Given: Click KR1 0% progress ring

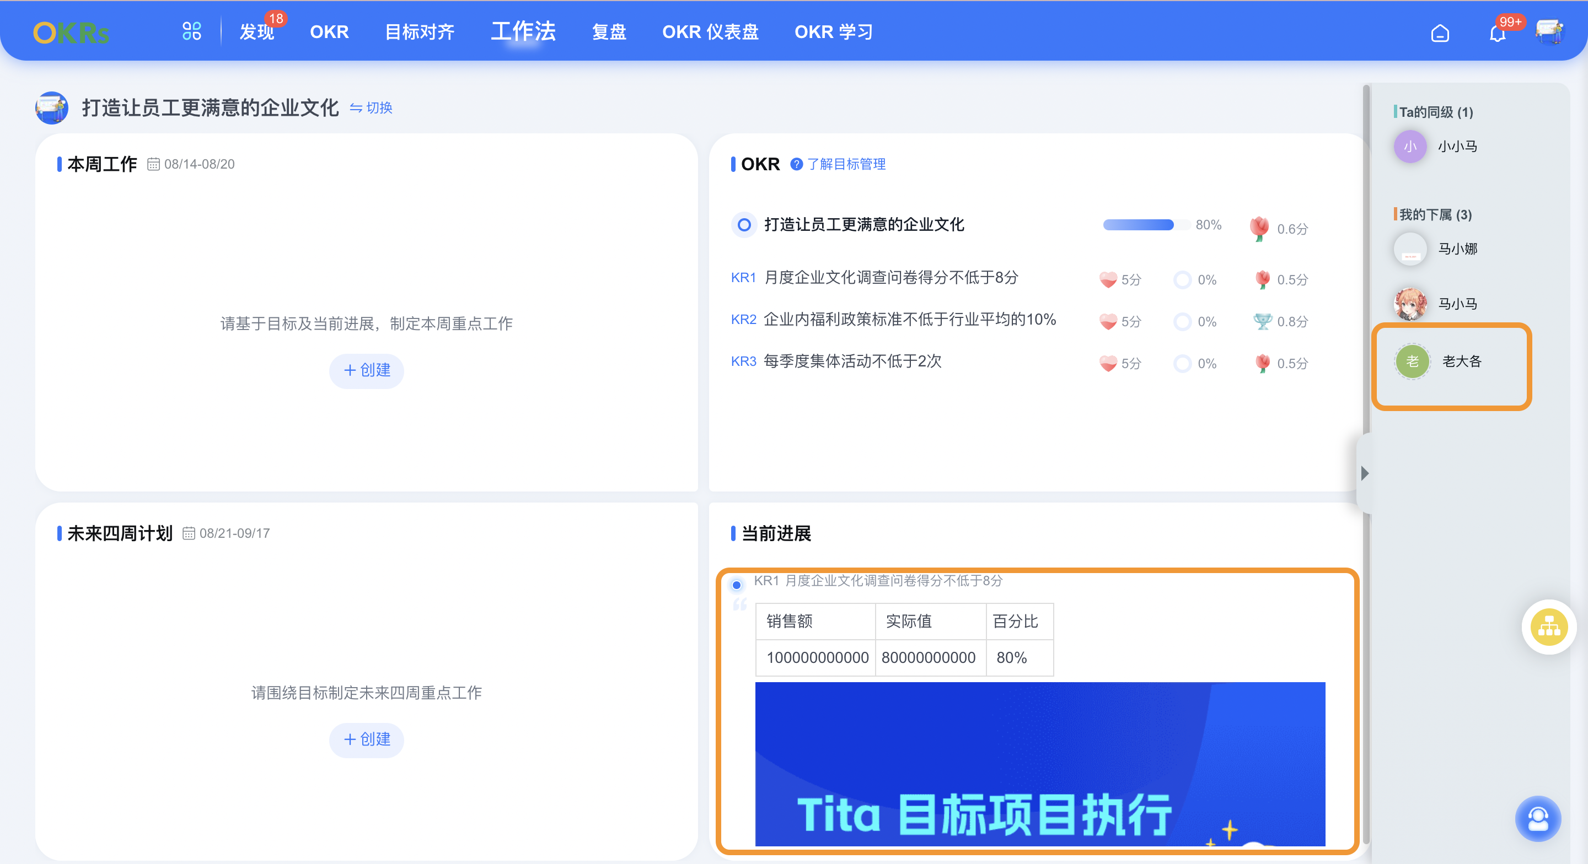Looking at the screenshot, I should [x=1182, y=280].
